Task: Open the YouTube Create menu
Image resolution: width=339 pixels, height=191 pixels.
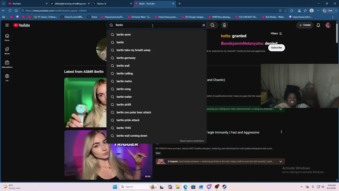Action: 305,25
